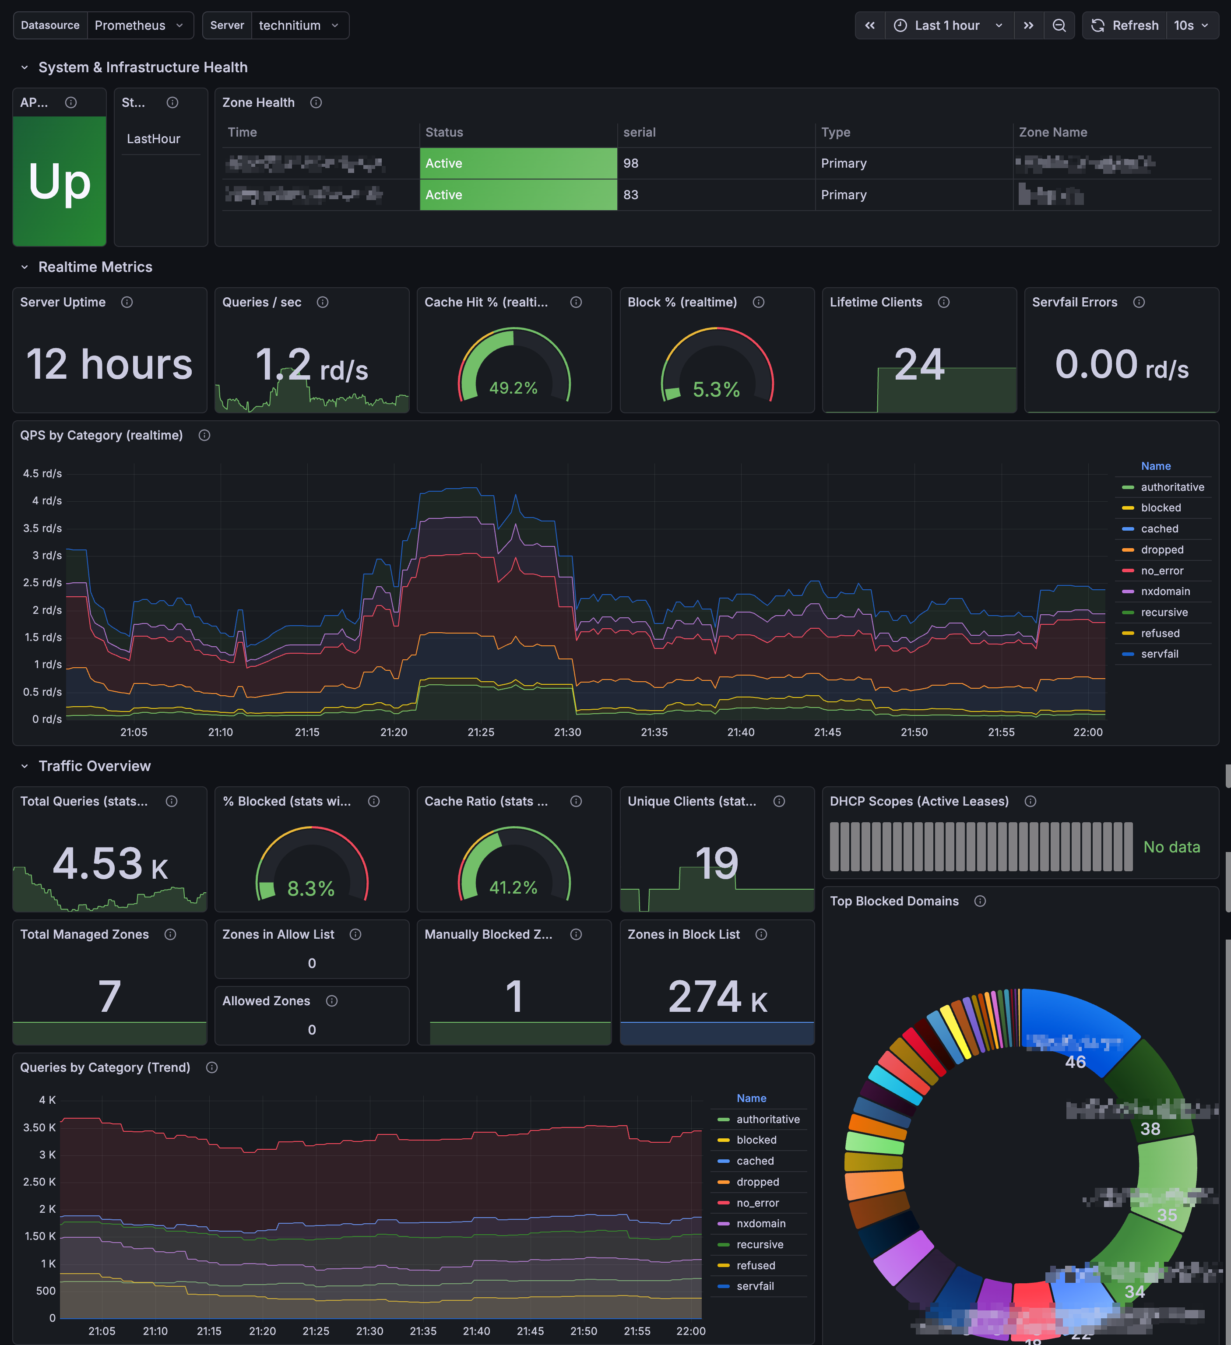Click the Refresh button
Image resolution: width=1231 pixels, height=1345 pixels.
point(1125,25)
